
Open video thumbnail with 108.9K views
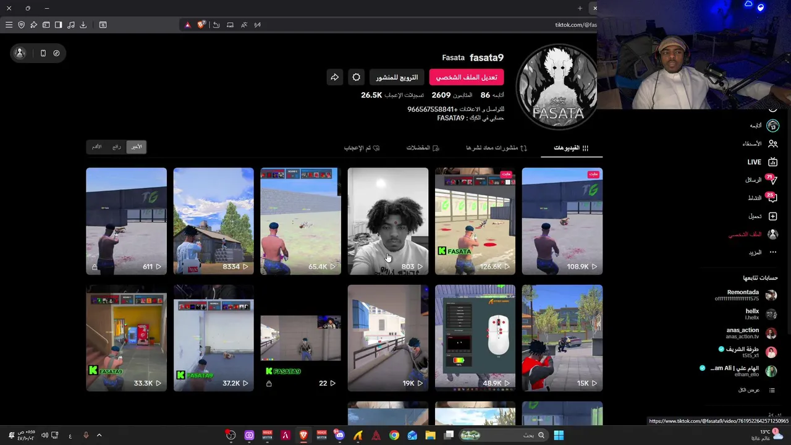click(562, 221)
